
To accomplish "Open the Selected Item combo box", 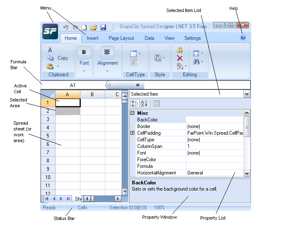I will click(247, 94).
